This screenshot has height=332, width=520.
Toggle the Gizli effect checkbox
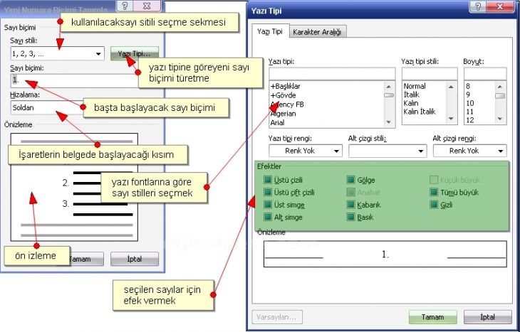(434, 205)
